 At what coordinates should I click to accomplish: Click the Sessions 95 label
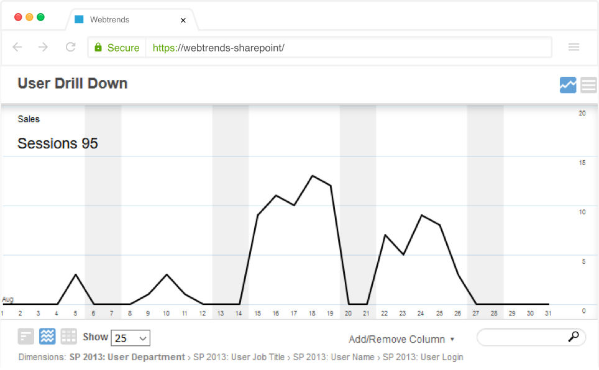[58, 143]
